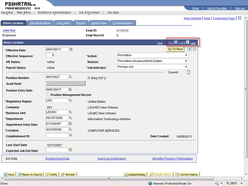Expand the Action dropdown showing Promotion
The image size is (248, 186).
[186, 55]
